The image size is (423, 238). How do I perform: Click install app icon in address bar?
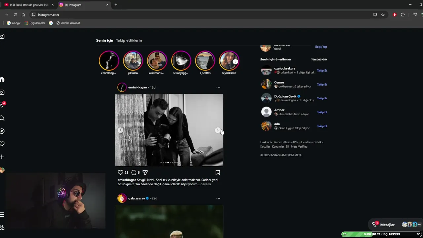pyautogui.click(x=375, y=15)
